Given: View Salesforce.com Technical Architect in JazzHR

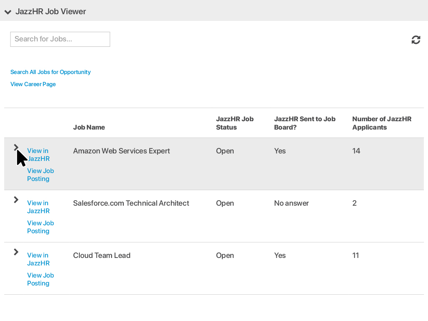Looking at the screenshot, I should click(38, 207).
